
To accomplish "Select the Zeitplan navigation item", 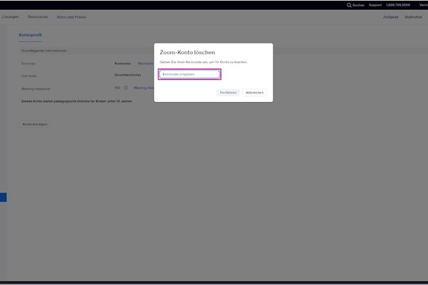I will [x=390, y=16].
